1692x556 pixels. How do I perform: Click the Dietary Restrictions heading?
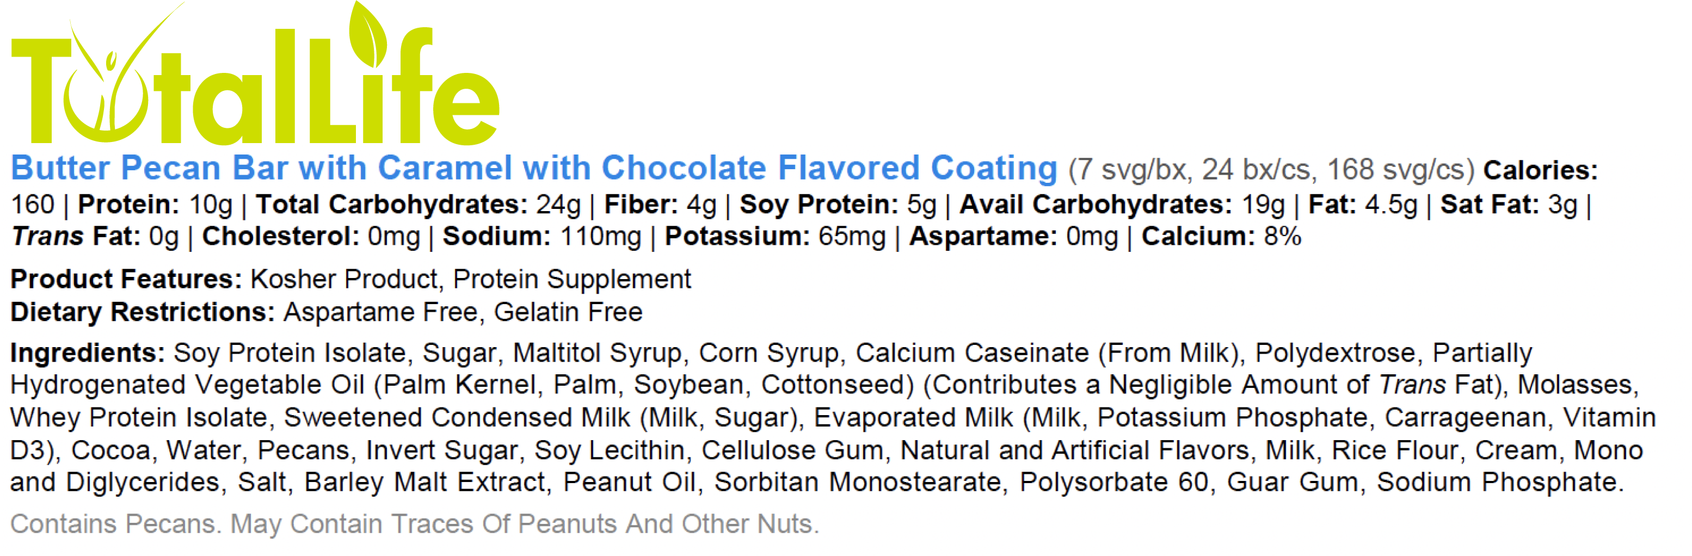[x=142, y=312]
